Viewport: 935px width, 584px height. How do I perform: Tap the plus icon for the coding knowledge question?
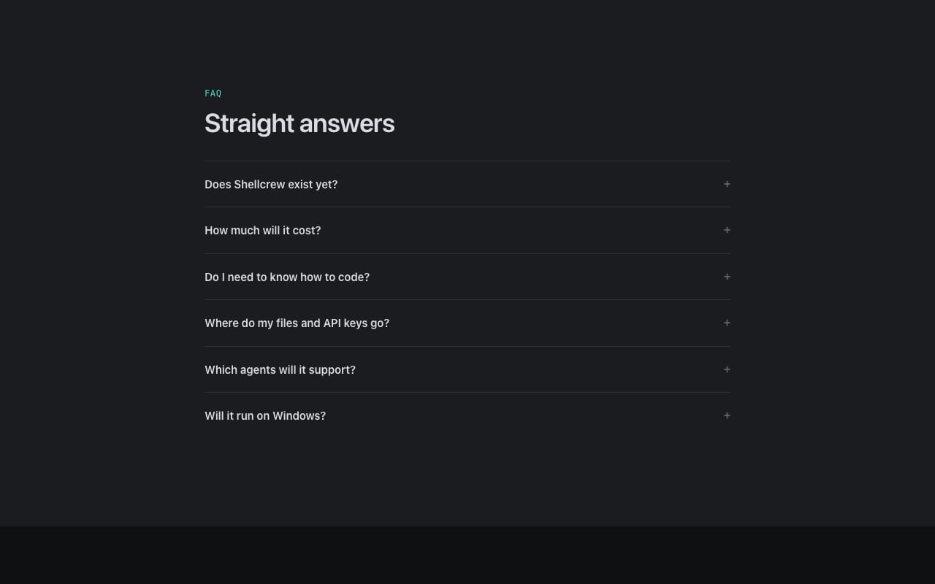point(727,277)
